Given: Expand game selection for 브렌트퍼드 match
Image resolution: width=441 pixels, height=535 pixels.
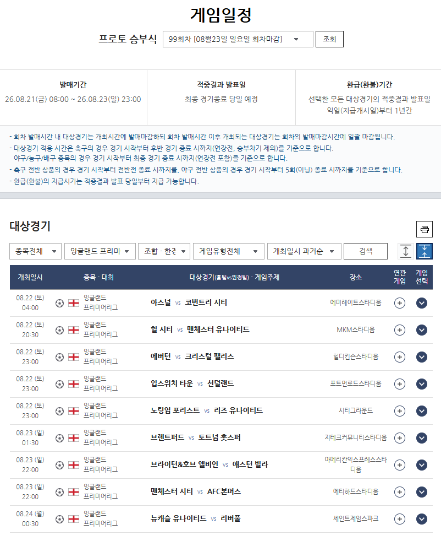Looking at the screenshot, I should [x=422, y=438].
